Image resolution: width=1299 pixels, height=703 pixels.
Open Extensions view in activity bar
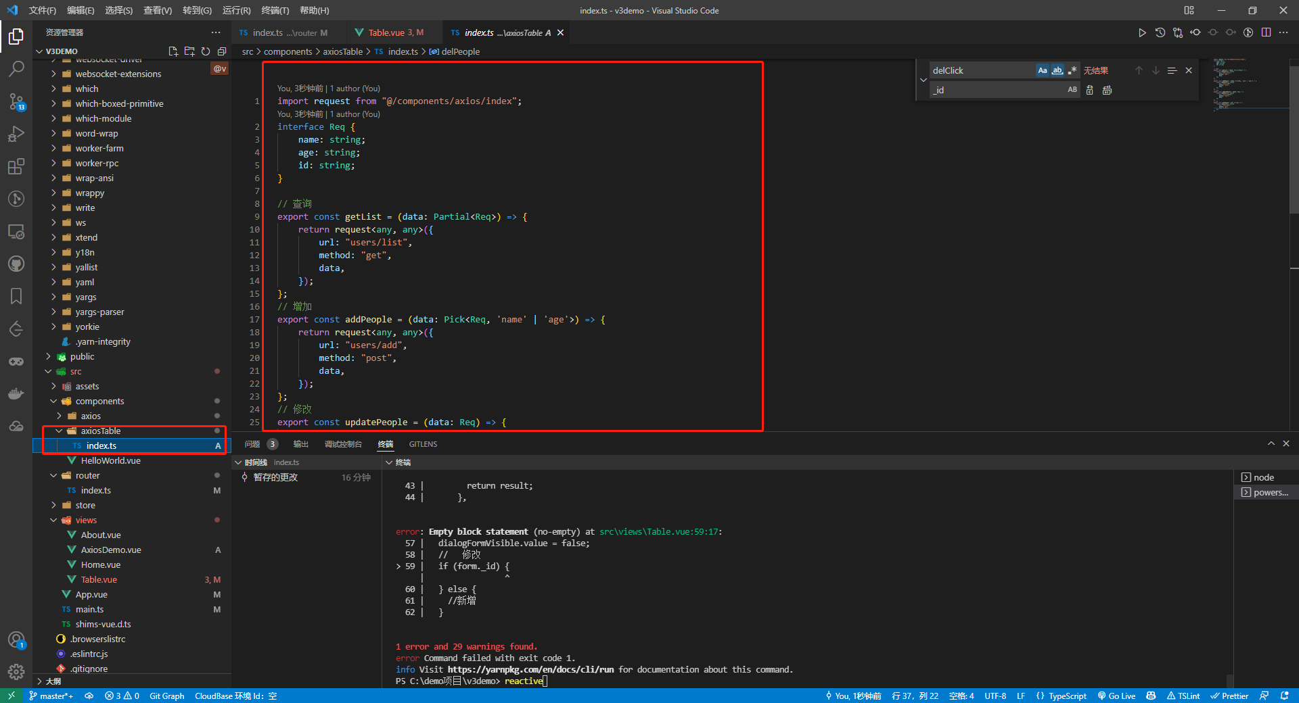16,166
